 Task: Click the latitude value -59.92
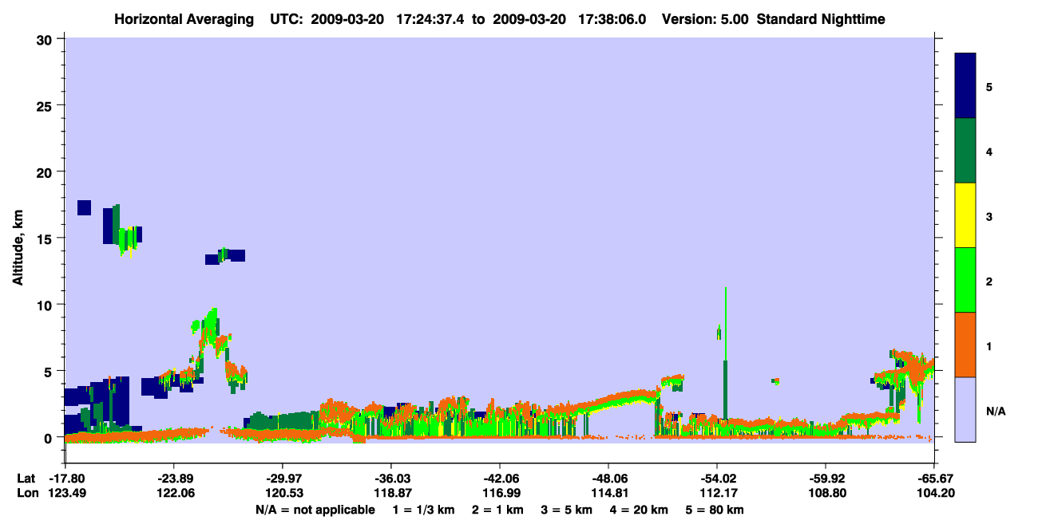tap(825, 479)
